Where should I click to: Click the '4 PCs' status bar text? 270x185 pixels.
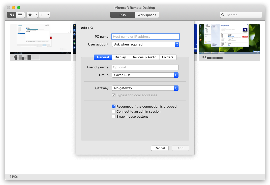13,177
